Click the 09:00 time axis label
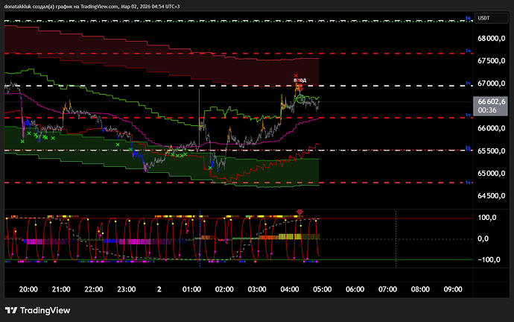This screenshot has height=322, width=514. (453, 288)
